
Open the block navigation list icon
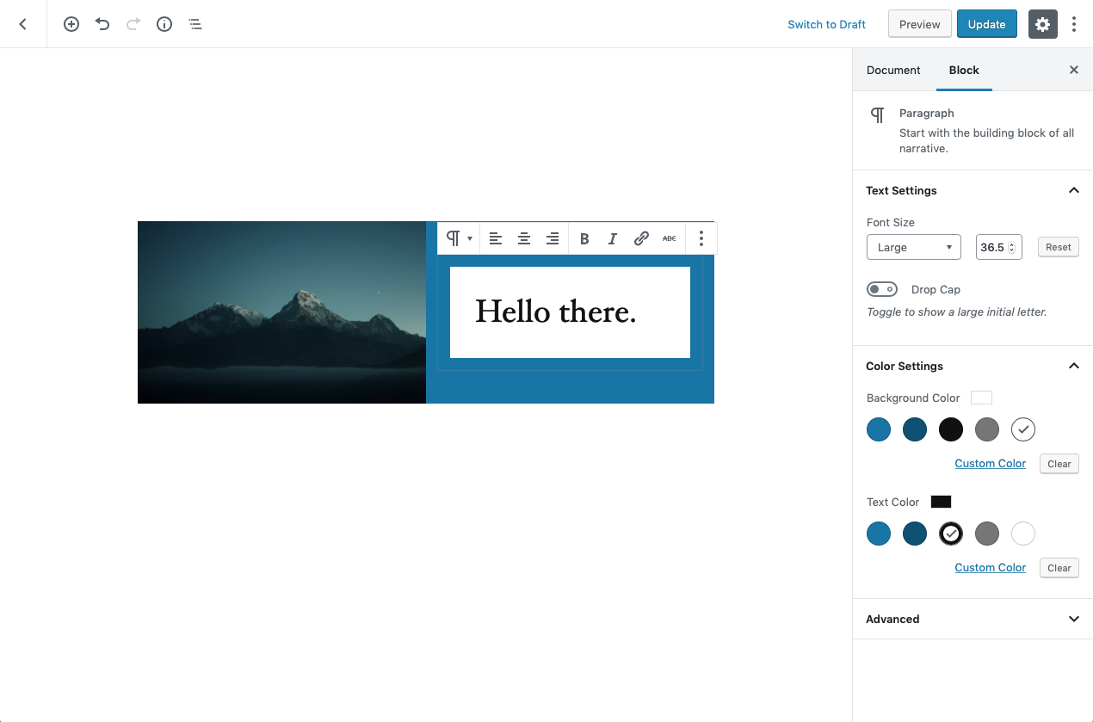pyautogui.click(x=195, y=24)
